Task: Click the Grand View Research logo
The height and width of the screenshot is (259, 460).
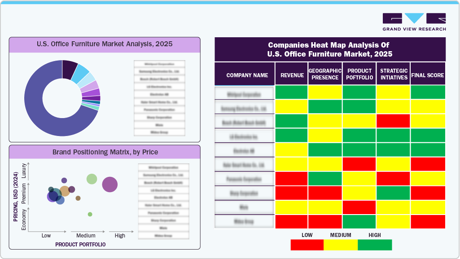Action: pyautogui.click(x=414, y=22)
